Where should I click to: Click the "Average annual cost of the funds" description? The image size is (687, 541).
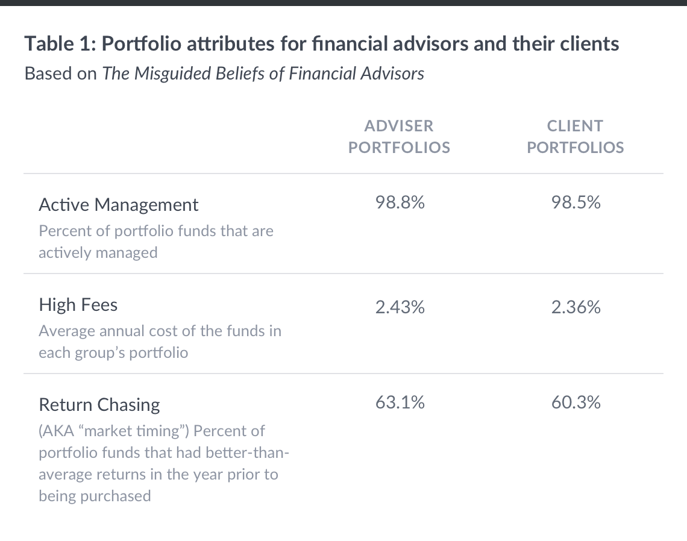(x=160, y=342)
